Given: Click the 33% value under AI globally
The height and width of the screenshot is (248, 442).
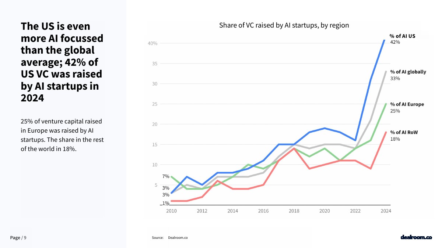Looking at the screenshot, I should (395, 78).
